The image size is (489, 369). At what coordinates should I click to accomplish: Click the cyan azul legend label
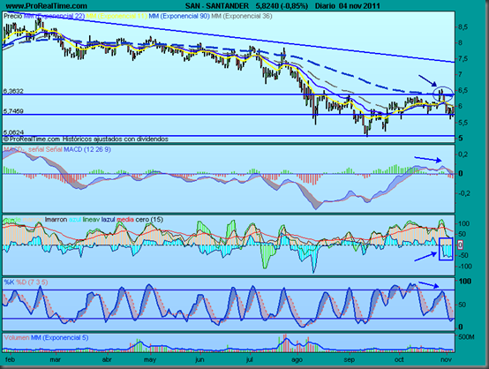click(x=75, y=220)
